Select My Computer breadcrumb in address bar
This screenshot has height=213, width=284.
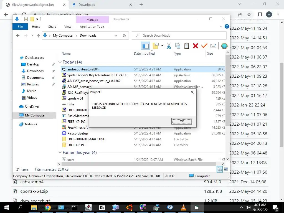coord(63,35)
